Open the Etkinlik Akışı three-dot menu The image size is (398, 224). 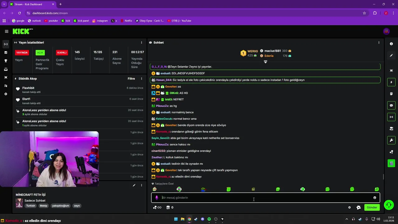pyautogui.click(x=141, y=79)
